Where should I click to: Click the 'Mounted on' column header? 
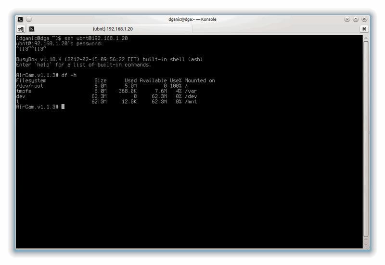(x=200, y=80)
